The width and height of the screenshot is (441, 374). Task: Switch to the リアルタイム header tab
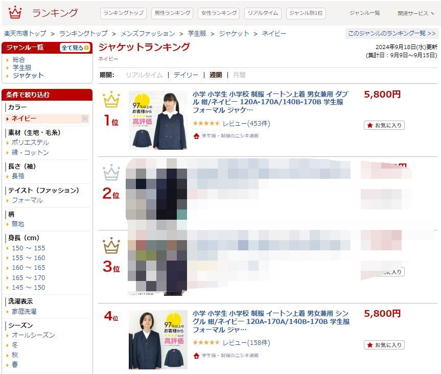pyautogui.click(x=263, y=13)
